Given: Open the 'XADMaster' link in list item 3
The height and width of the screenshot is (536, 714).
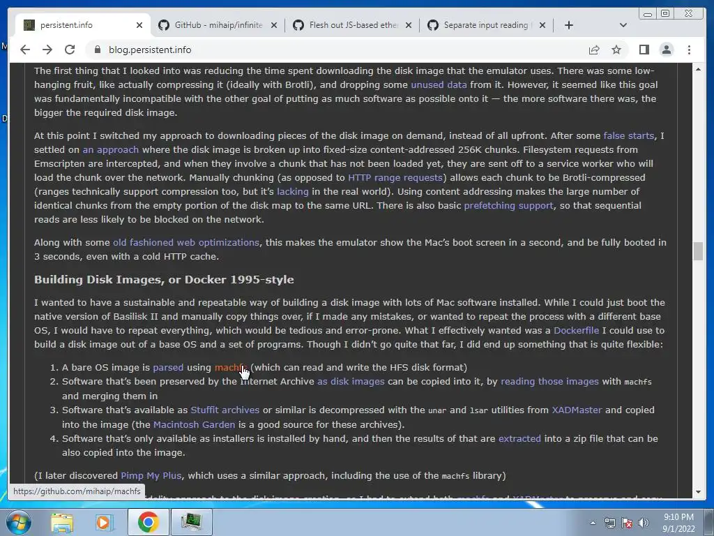Looking at the screenshot, I should (x=577, y=410).
